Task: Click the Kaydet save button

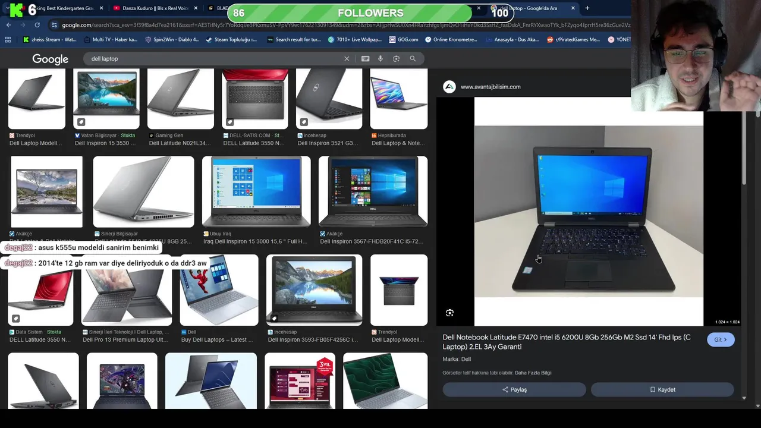Action: 662,389
